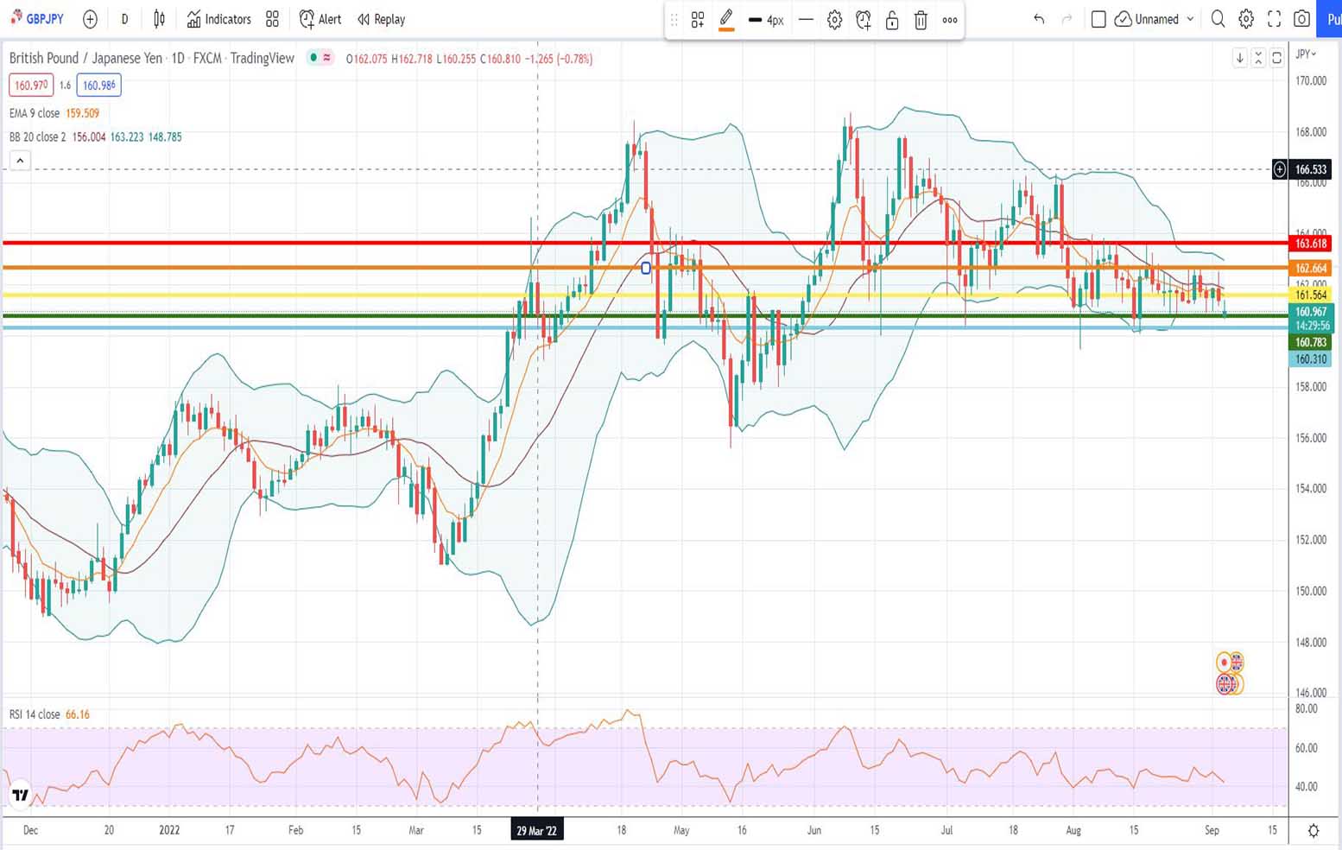Open the pencil line color picker

(x=726, y=20)
